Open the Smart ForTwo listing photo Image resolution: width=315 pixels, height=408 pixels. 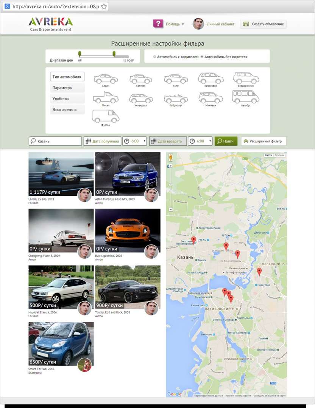[61, 344]
